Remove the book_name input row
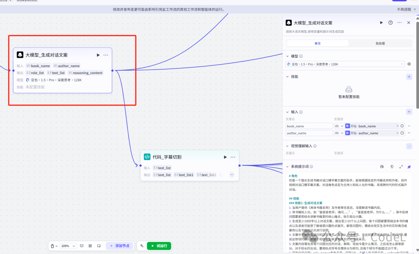Image resolution: width=419 pixels, height=254 pixels. pos(409,126)
